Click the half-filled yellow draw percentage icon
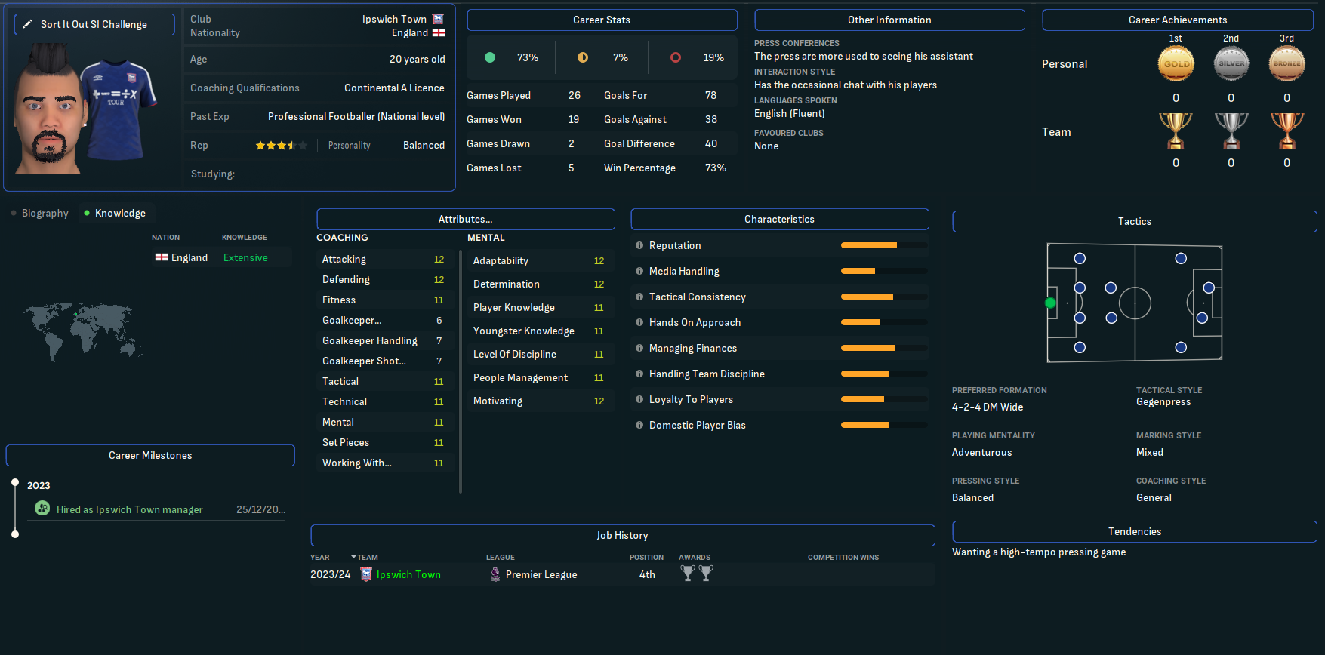 pyautogui.click(x=583, y=57)
